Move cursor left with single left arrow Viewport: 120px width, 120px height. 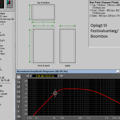pos(30,76)
